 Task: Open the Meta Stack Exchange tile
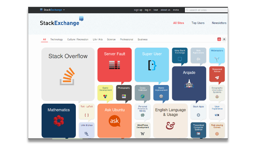pos(180,55)
